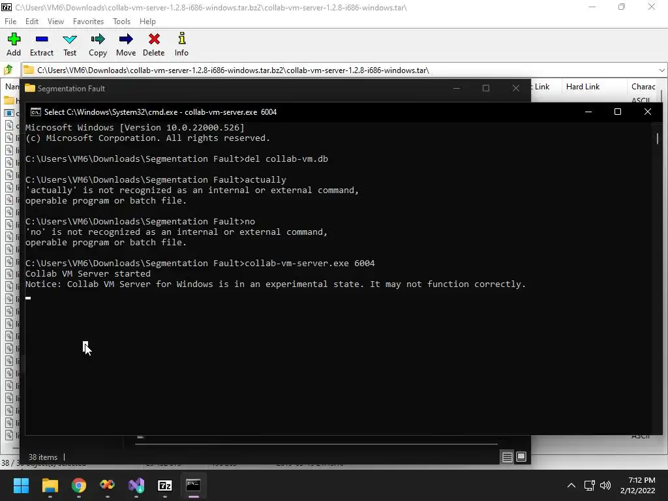Switch to 7-Zip on the taskbar
The image size is (668, 501).
[x=165, y=485]
